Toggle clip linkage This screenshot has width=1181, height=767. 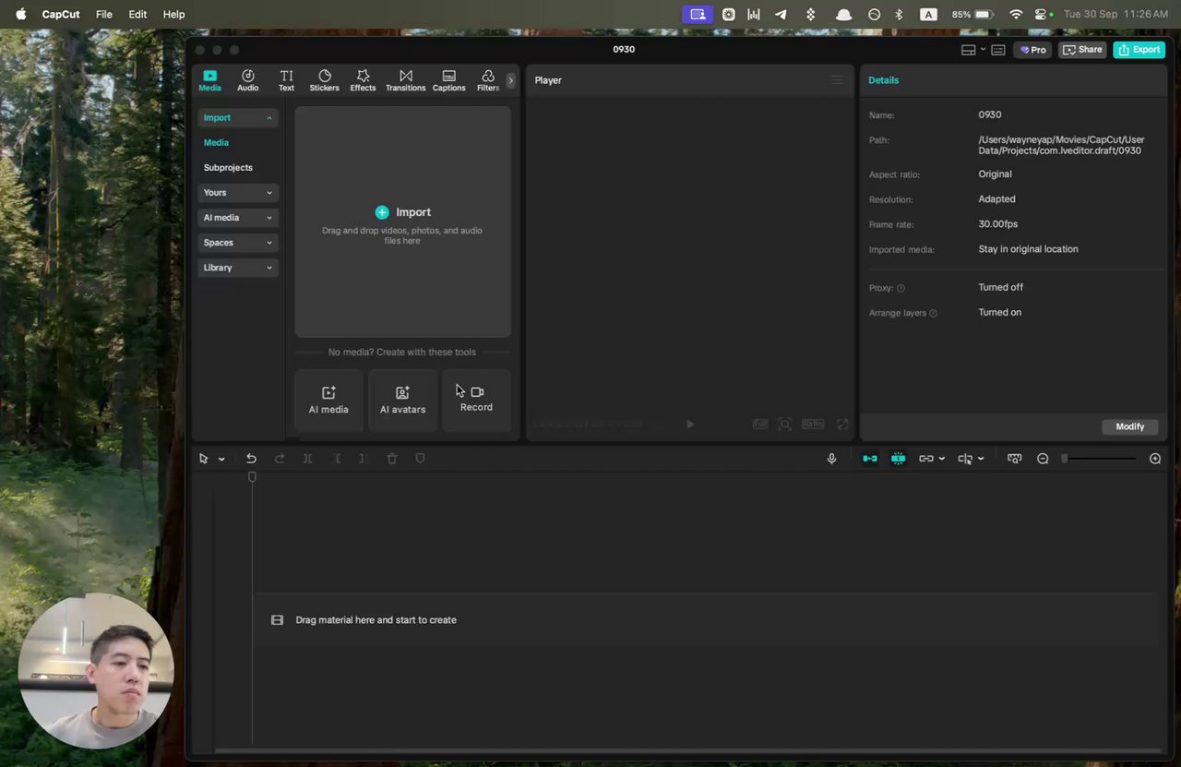(x=926, y=459)
